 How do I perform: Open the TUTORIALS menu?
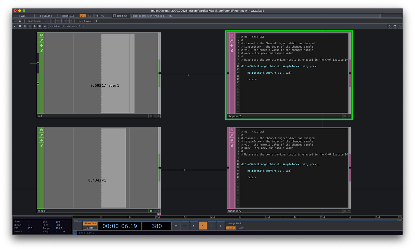(68, 16)
